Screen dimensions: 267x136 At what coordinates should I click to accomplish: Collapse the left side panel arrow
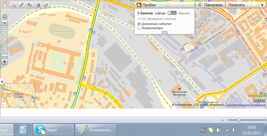[x=2, y=82]
